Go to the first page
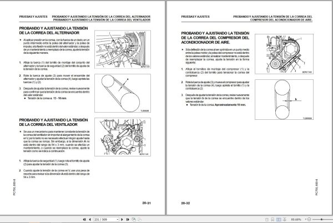The height and width of the screenshot is (223, 333). pos(84,219)
